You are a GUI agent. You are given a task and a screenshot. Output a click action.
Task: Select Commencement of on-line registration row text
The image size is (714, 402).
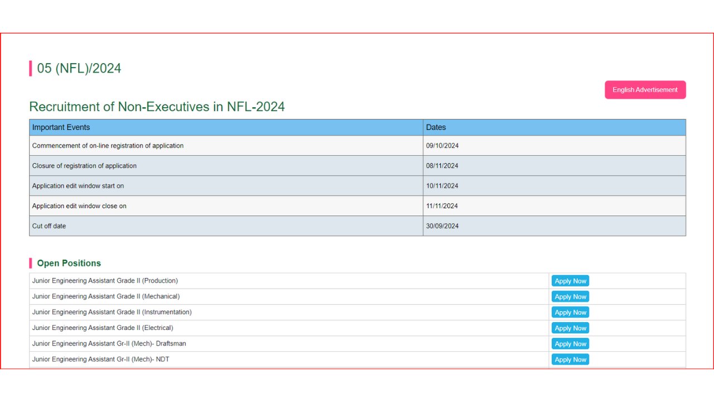coord(108,146)
